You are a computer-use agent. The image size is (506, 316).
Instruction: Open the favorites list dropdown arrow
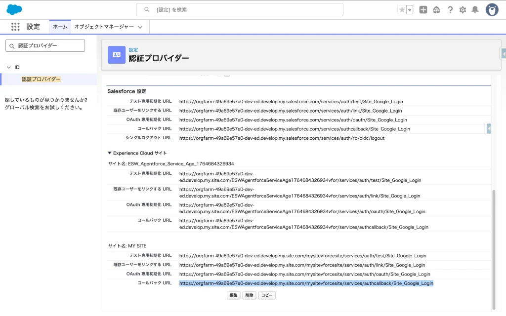pos(410,10)
